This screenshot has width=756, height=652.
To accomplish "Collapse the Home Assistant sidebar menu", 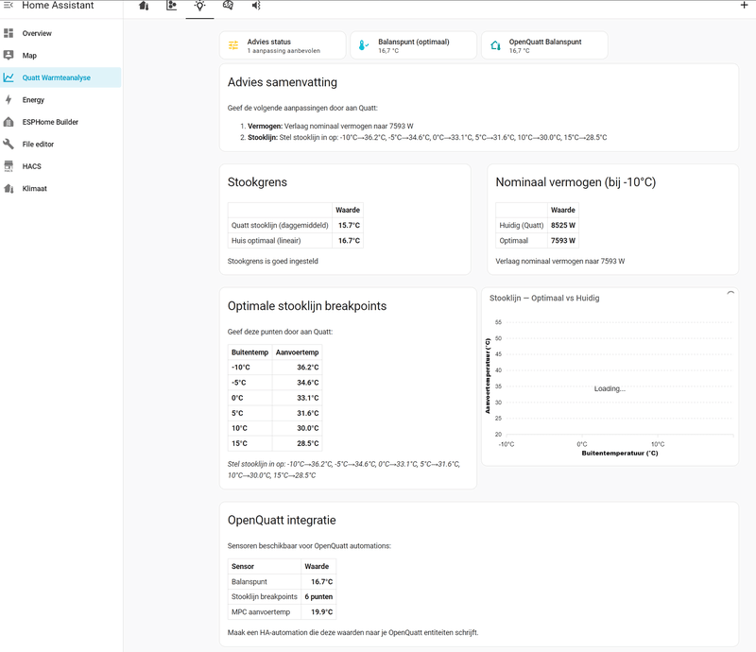I will (x=9, y=6).
